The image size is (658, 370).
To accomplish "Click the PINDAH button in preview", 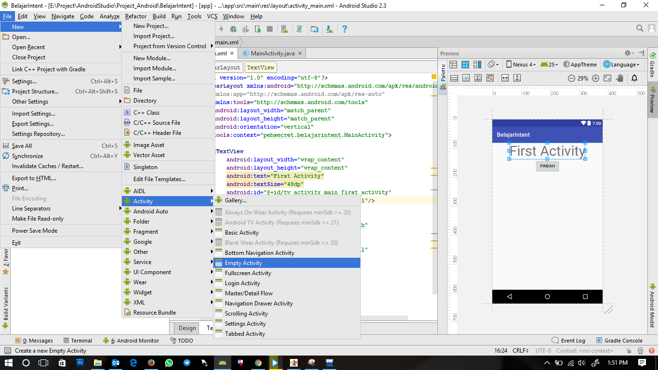I will 547,166.
